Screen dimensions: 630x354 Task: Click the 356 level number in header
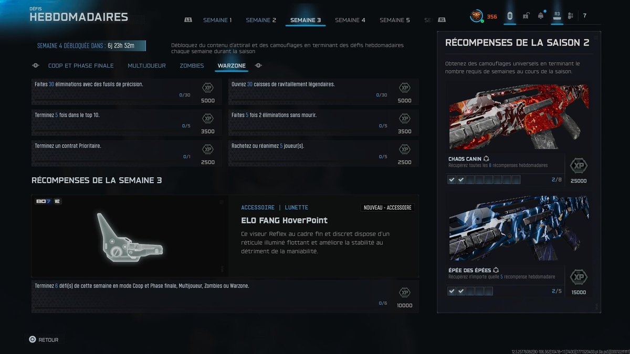[492, 17]
